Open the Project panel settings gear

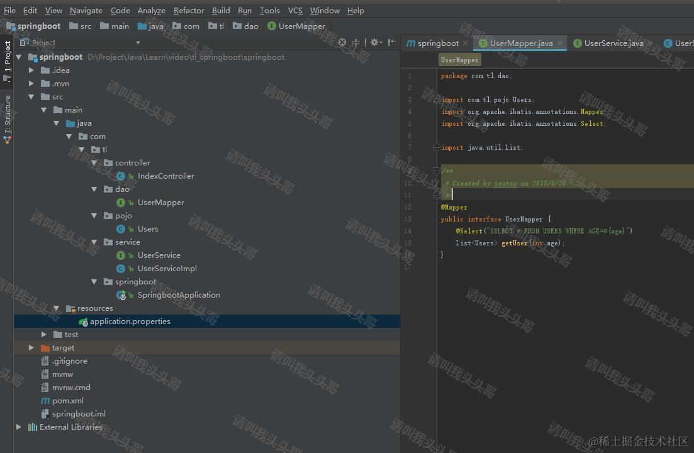375,42
